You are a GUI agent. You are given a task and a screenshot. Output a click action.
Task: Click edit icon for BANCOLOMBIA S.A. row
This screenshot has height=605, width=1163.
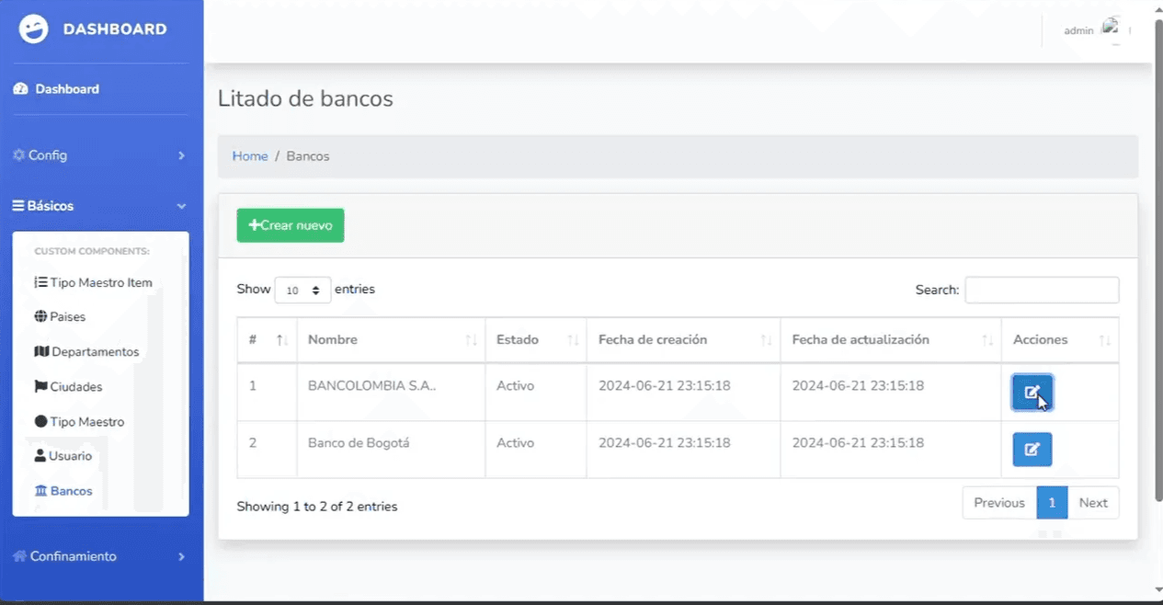(1032, 393)
